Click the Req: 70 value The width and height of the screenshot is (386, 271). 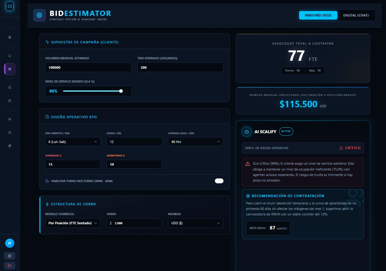[x=315, y=71]
